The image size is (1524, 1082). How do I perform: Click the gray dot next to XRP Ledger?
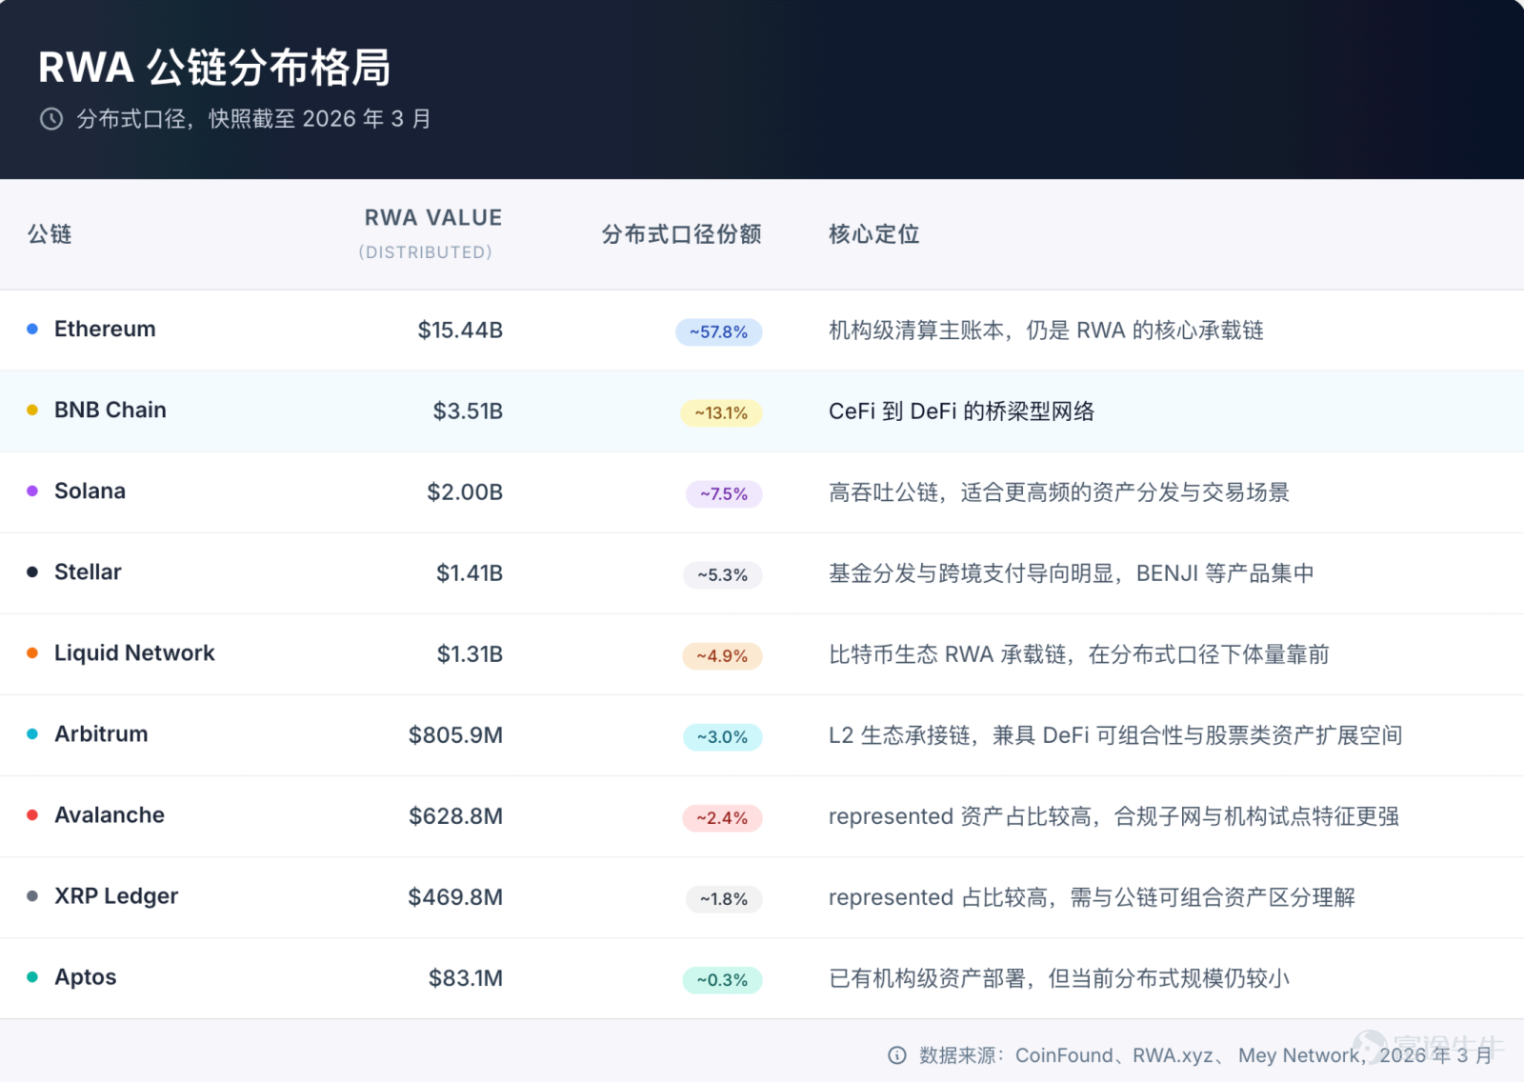tap(32, 895)
